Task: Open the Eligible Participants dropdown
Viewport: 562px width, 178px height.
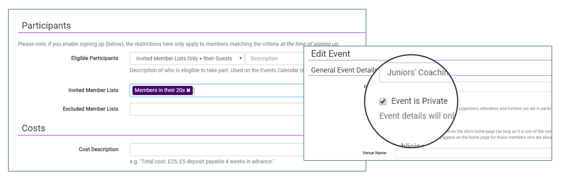Action: [x=187, y=59]
